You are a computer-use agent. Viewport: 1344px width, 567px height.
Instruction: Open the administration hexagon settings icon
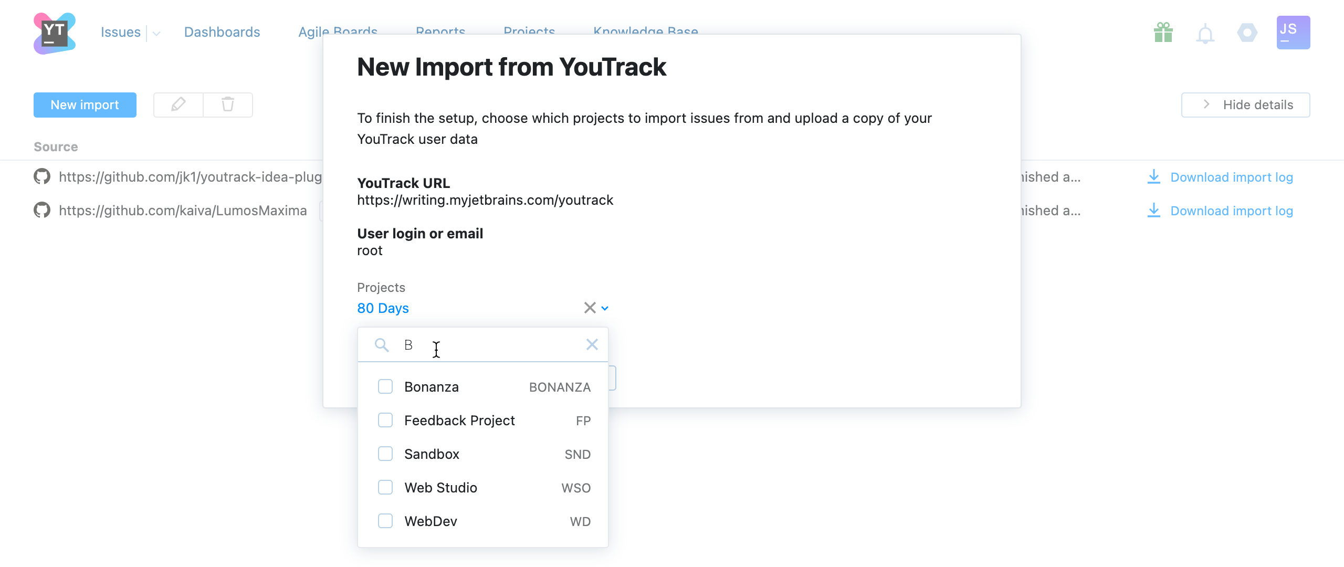coord(1247,33)
